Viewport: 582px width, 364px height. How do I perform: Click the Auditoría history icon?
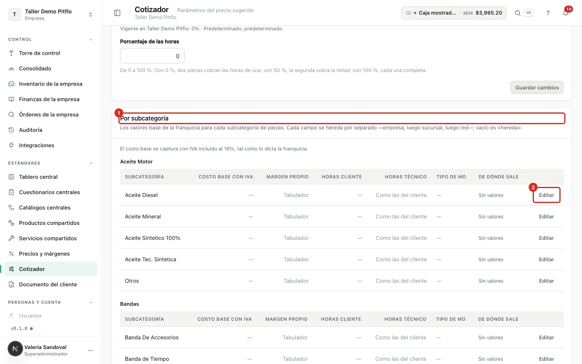pos(11,130)
